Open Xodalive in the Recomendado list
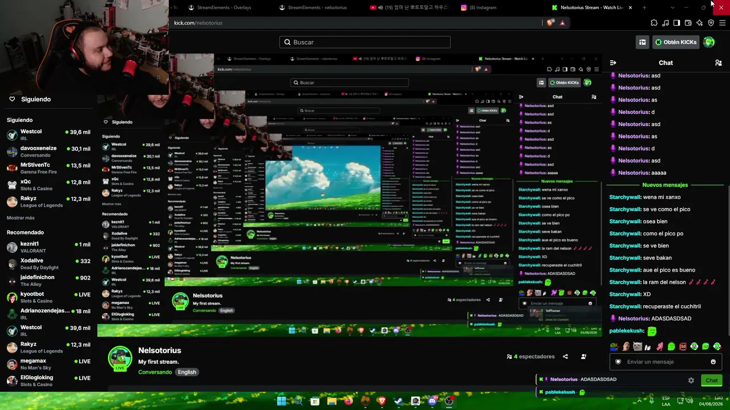The height and width of the screenshot is (410, 730). click(48, 264)
